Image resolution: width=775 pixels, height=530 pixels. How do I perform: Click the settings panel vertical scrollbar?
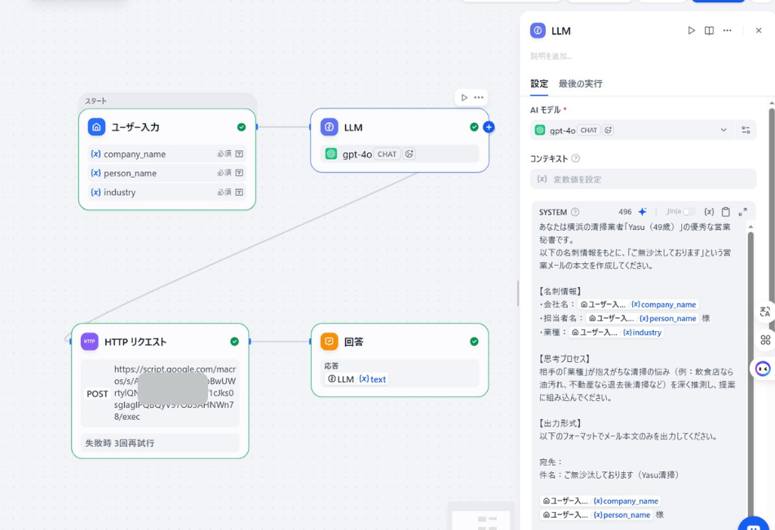(771, 245)
